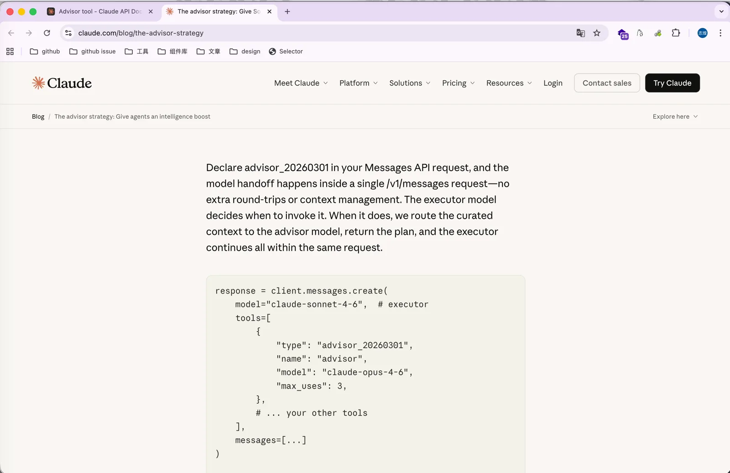Expand the Resources menu

pyautogui.click(x=509, y=83)
